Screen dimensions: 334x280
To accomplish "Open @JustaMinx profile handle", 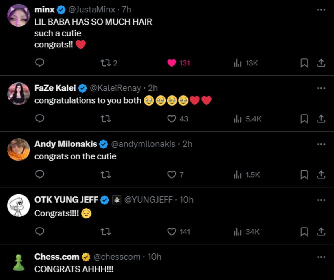I will (x=92, y=10).
